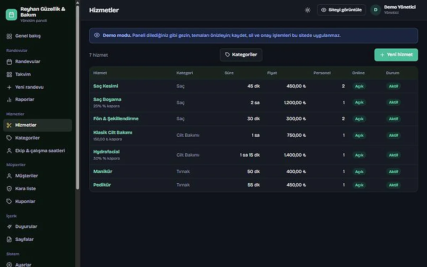The image size is (427, 267).
Task: Open the Genel bakış menu item
Action: pos(38,36)
